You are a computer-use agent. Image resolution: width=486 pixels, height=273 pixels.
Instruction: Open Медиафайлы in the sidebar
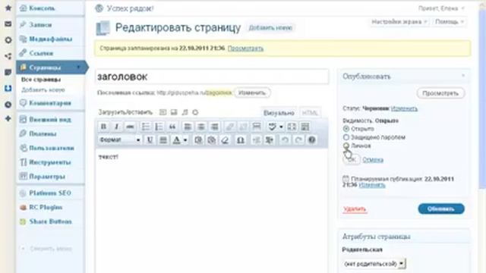click(51, 39)
